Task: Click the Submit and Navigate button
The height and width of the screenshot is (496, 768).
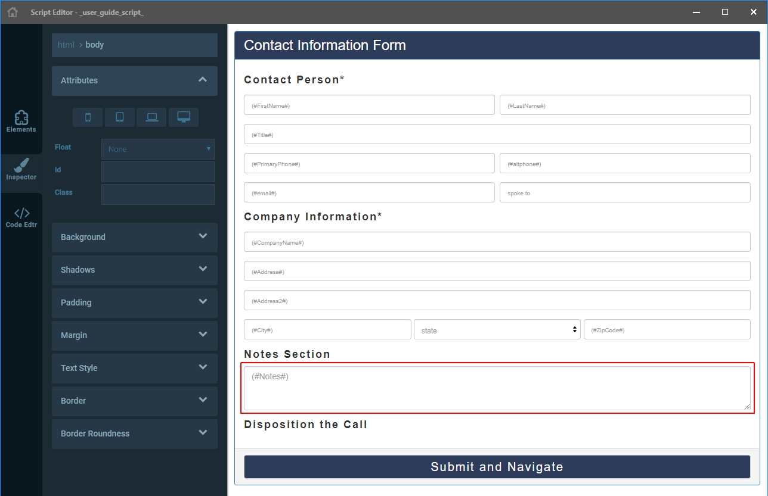Action: [497, 467]
